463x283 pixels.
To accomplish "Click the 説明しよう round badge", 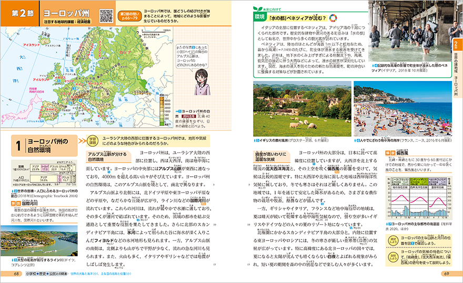I will 392,257.
